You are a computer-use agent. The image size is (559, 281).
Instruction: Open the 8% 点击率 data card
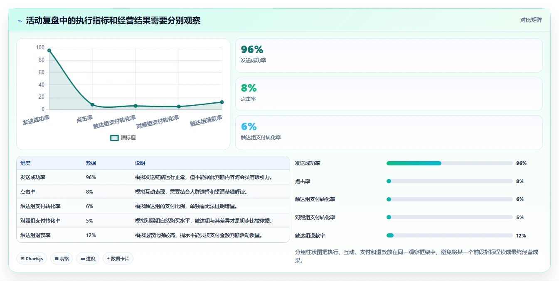(x=389, y=94)
